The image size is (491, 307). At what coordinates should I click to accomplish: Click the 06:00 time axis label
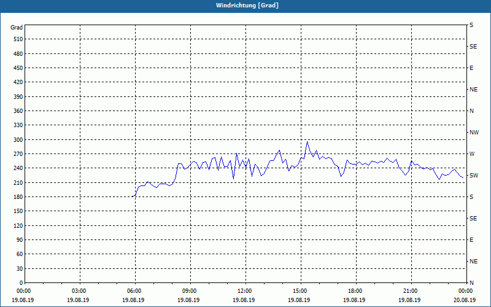point(133,291)
